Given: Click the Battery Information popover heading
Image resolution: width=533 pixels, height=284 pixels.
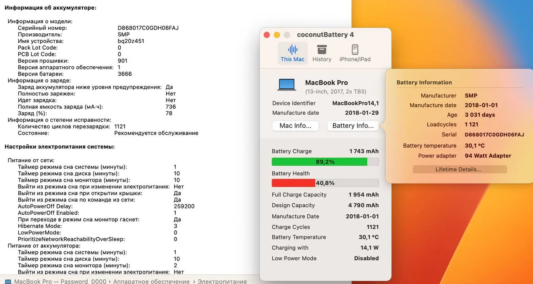Looking at the screenshot, I should 424,83.
